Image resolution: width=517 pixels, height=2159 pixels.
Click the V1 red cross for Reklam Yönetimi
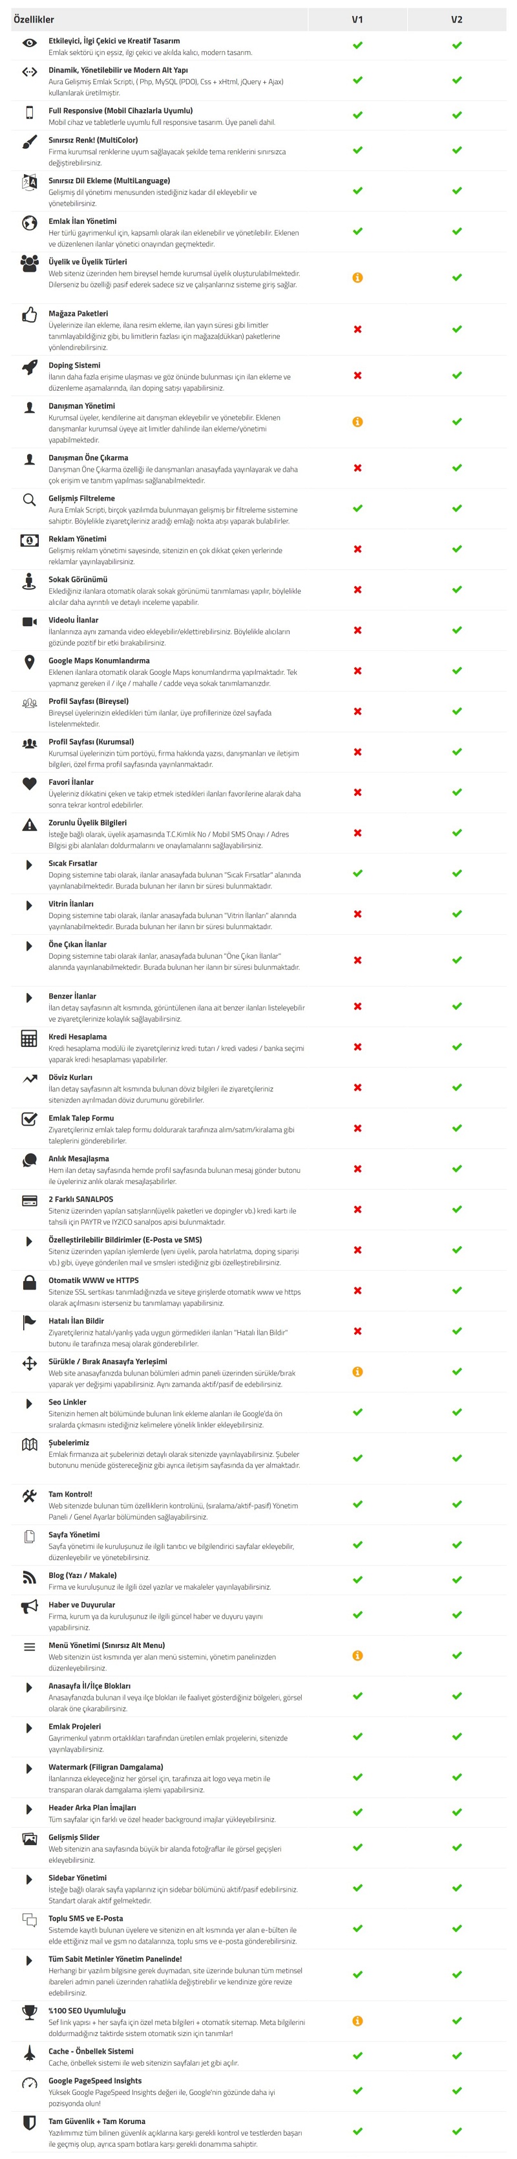357,549
